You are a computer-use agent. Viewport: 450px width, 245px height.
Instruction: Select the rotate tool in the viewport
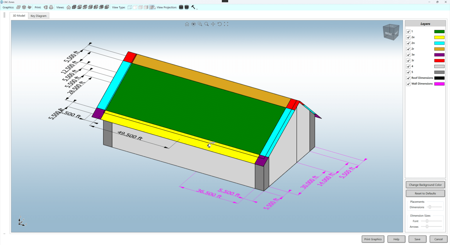click(219, 24)
